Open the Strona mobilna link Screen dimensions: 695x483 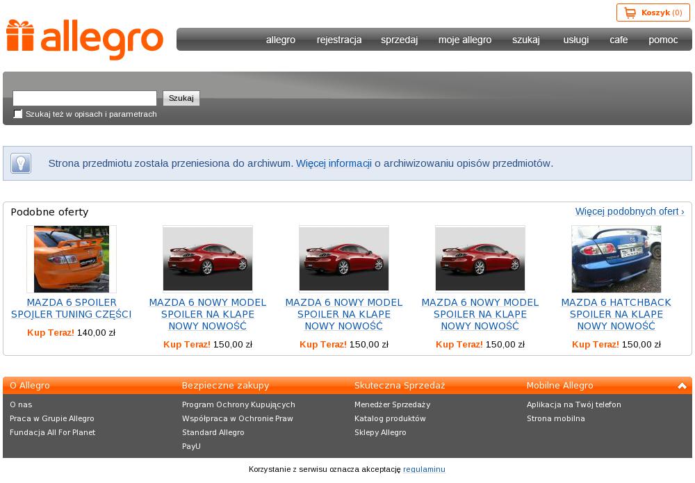tap(556, 418)
